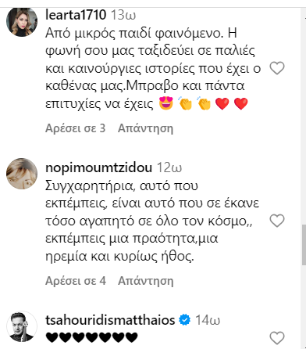Like learta1710's comment with the heart icon
306x349 pixels.
277,68
